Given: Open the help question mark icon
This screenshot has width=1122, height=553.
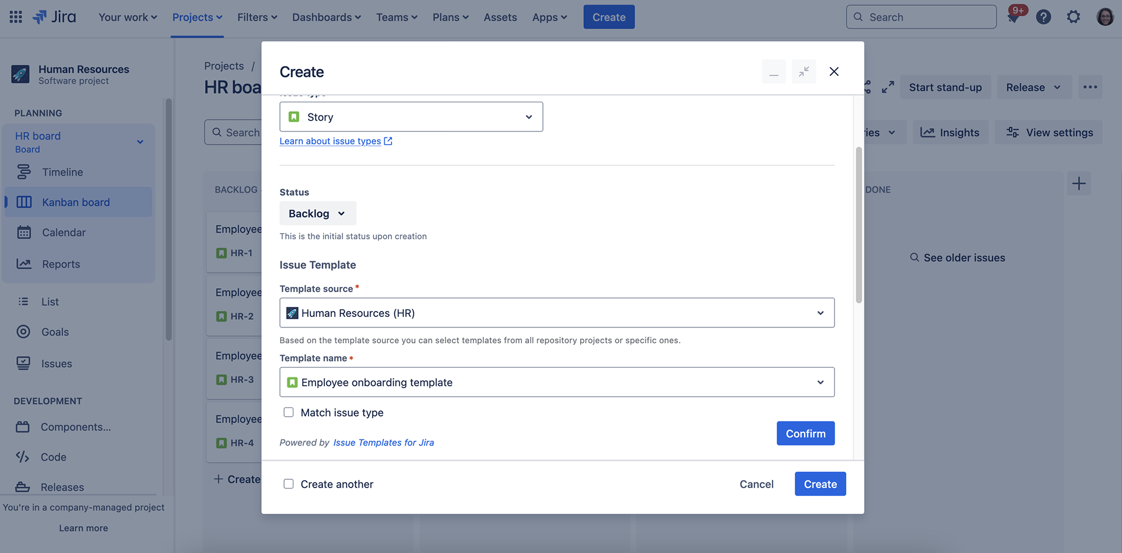Looking at the screenshot, I should click(x=1044, y=17).
